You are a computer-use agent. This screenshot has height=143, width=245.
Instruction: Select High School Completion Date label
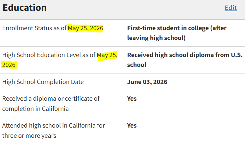click(43, 82)
